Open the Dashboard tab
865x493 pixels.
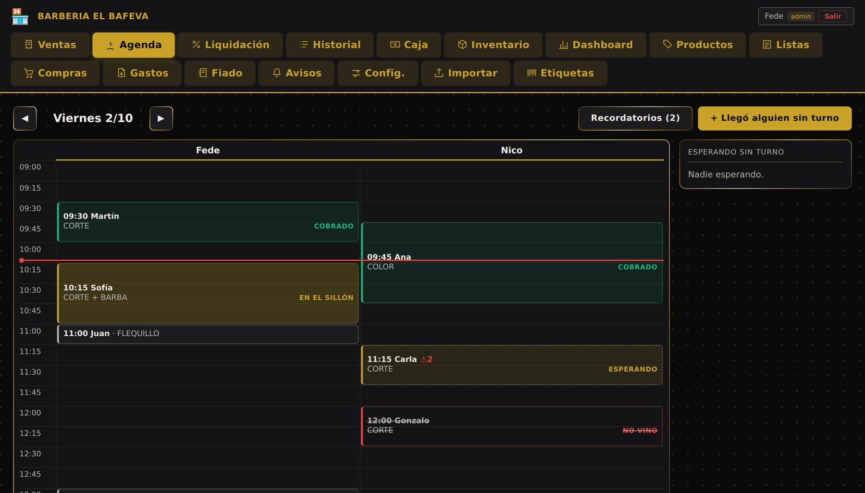(x=596, y=45)
